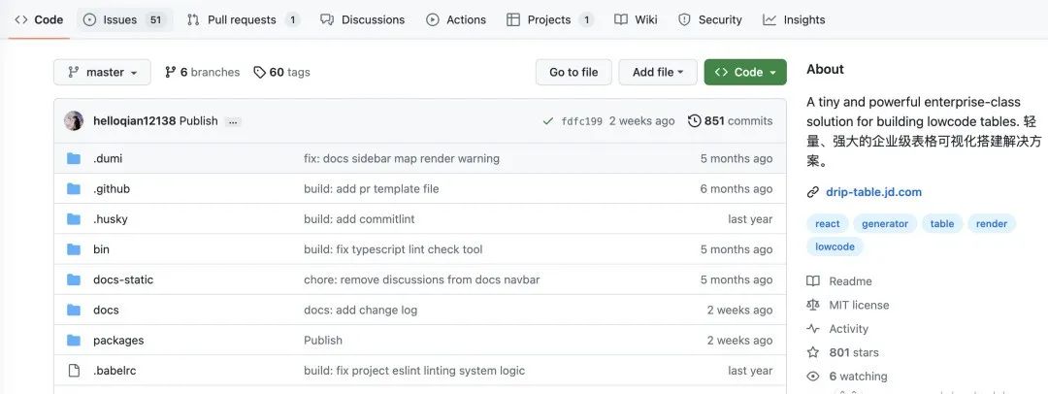The width and height of the screenshot is (1048, 394).
Task: Open the docs-static folder
Action: coord(123,279)
